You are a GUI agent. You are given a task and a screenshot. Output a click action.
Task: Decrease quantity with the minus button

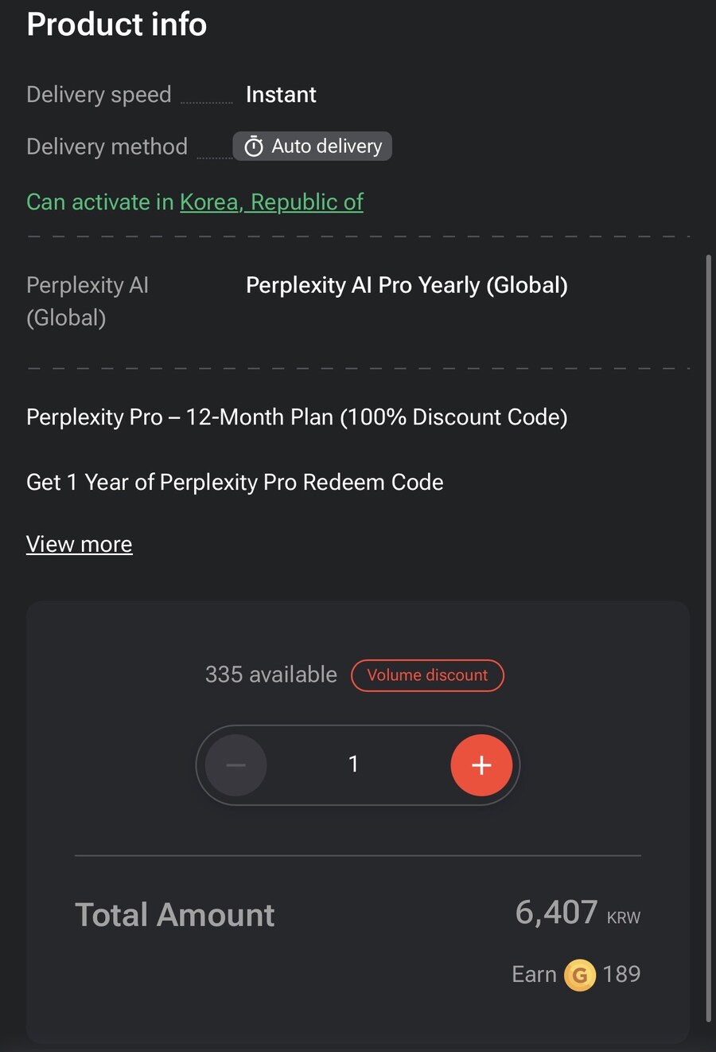click(x=235, y=765)
